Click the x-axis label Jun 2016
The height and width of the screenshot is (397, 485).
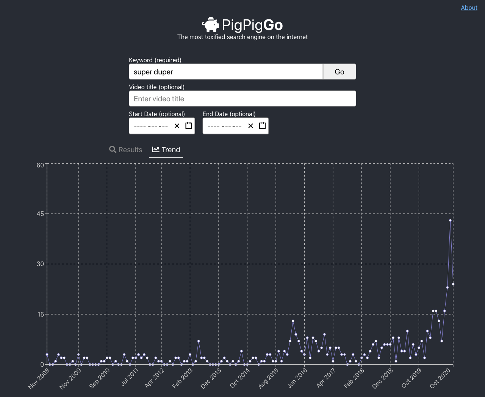point(297,378)
